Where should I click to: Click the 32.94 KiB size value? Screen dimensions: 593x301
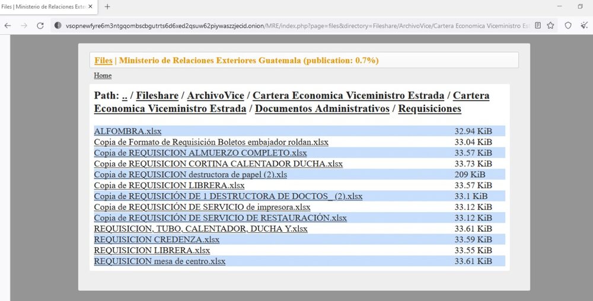[x=473, y=132]
